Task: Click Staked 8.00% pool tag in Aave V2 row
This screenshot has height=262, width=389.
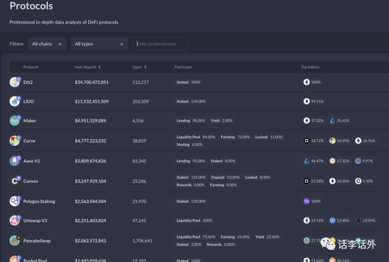Action: point(223,161)
